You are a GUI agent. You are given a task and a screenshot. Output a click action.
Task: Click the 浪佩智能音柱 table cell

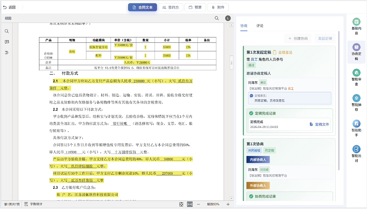pyautogui.click(x=98, y=47)
